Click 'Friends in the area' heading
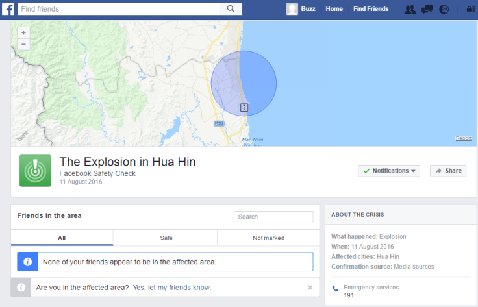Viewport: 478px width, 307px height. coord(49,215)
